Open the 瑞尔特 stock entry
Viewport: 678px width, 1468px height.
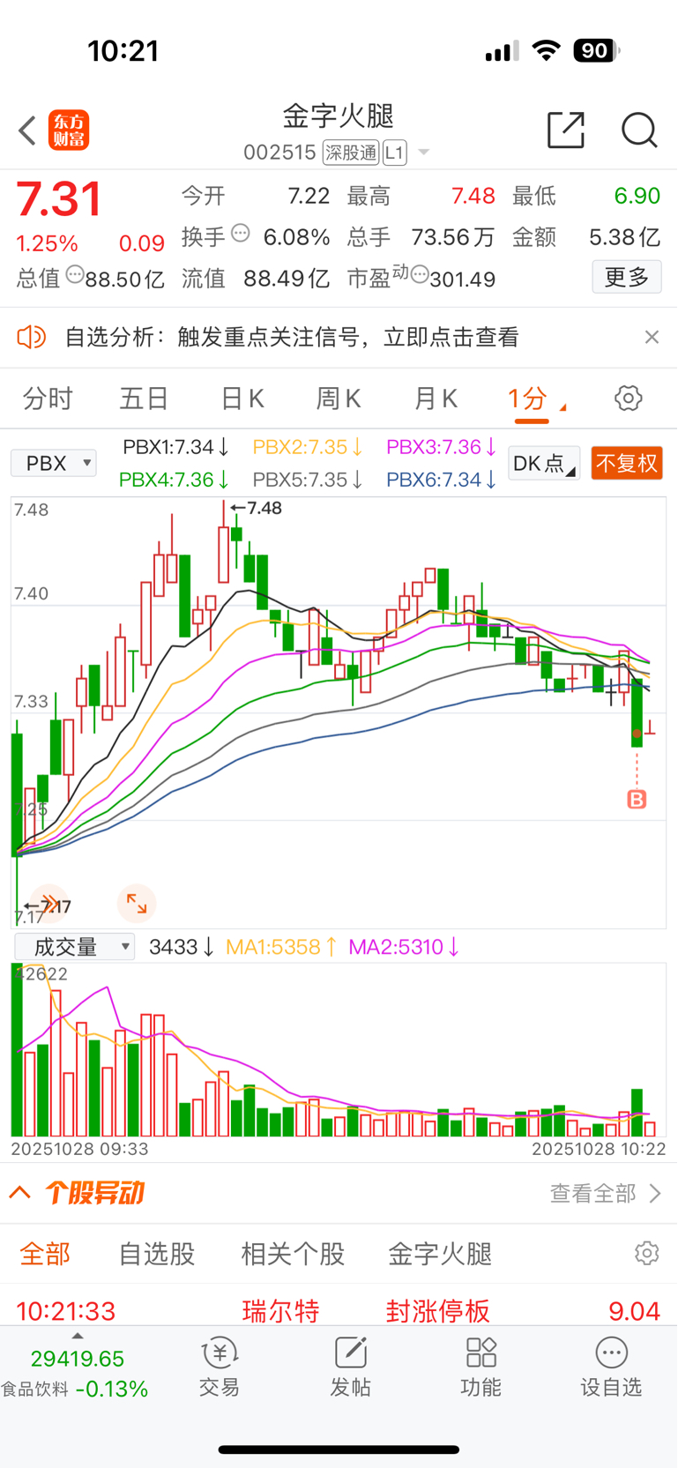tap(280, 1311)
